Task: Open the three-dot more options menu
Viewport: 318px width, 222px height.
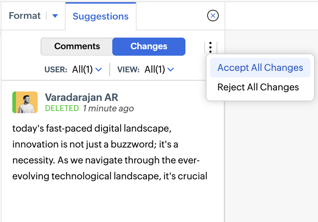Action: [x=210, y=47]
